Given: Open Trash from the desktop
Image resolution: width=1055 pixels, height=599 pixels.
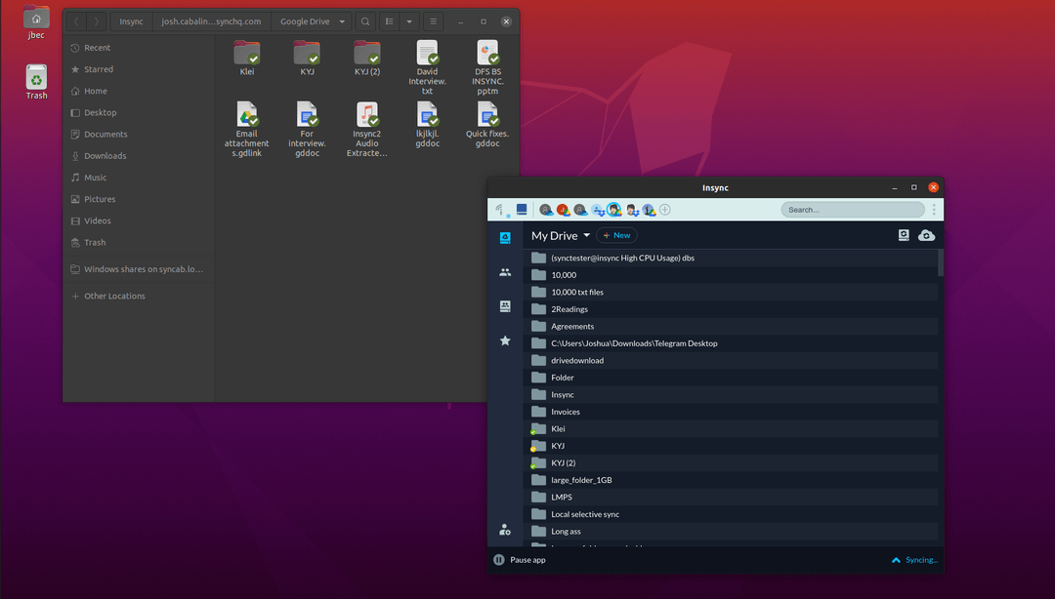Looking at the screenshot, I should pos(35,78).
